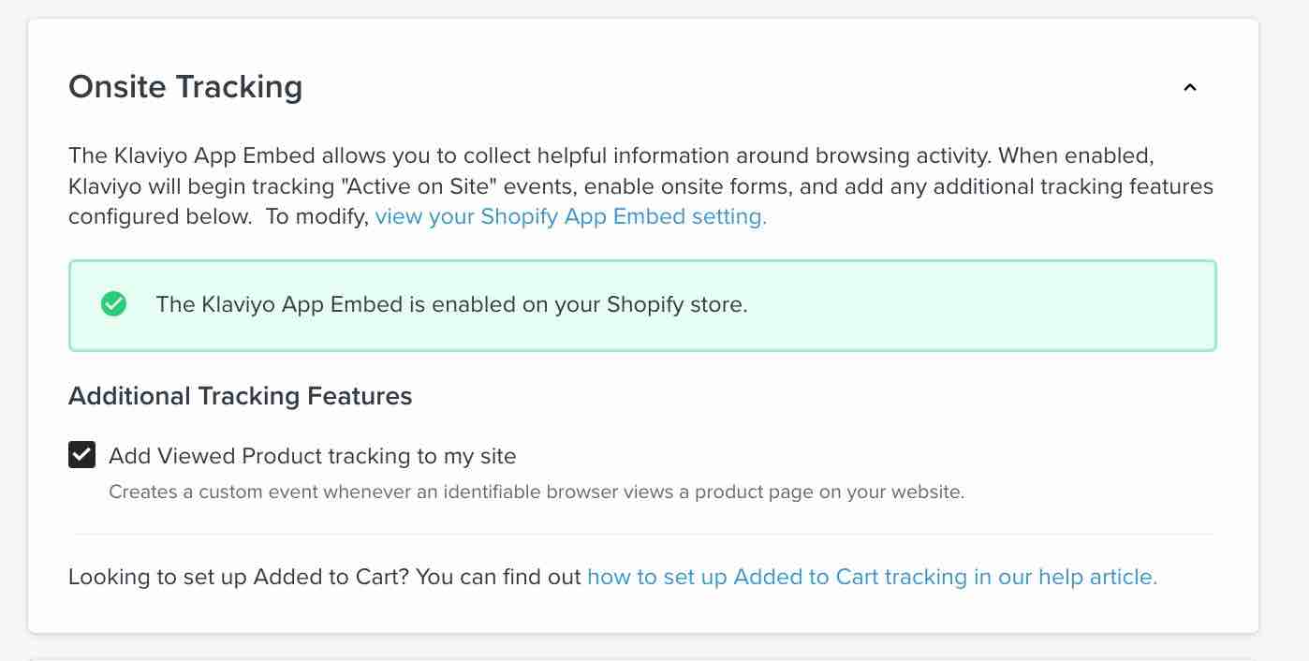Image resolution: width=1309 pixels, height=661 pixels.
Task: Uncheck the Add Viewed Product tracking checkbox
Action: pos(82,456)
